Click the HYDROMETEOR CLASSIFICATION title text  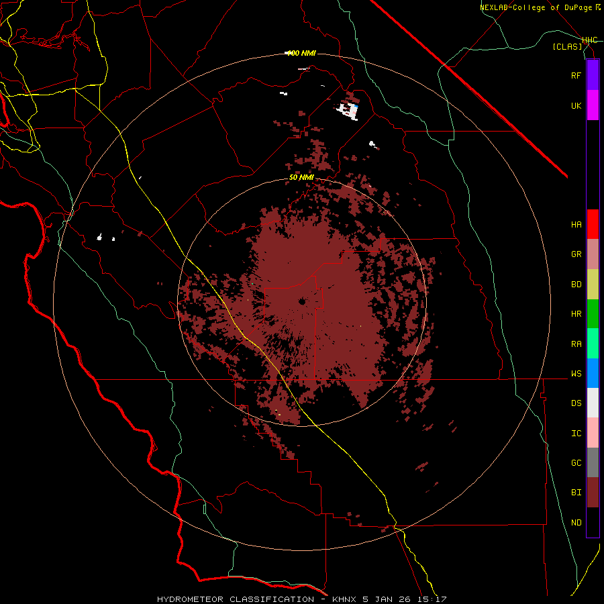point(236,599)
